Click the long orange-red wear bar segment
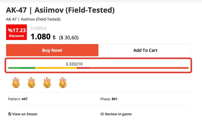This screenshot has height=122, width=202. click(x=139, y=68)
